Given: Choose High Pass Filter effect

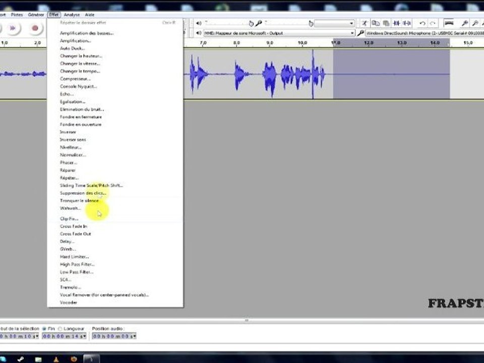Looking at the screenshot, I should pos(115,264).
